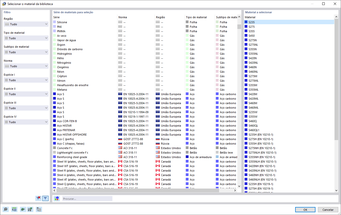Click the green import arrow icon beside the save icon
The height and width of the screenshot is (215, 341).
pyautogui.click(x=23, y=210)
